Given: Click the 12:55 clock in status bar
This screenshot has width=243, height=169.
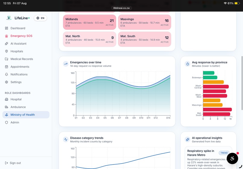Looking at the screenshot, I should (x=7, y=3).
